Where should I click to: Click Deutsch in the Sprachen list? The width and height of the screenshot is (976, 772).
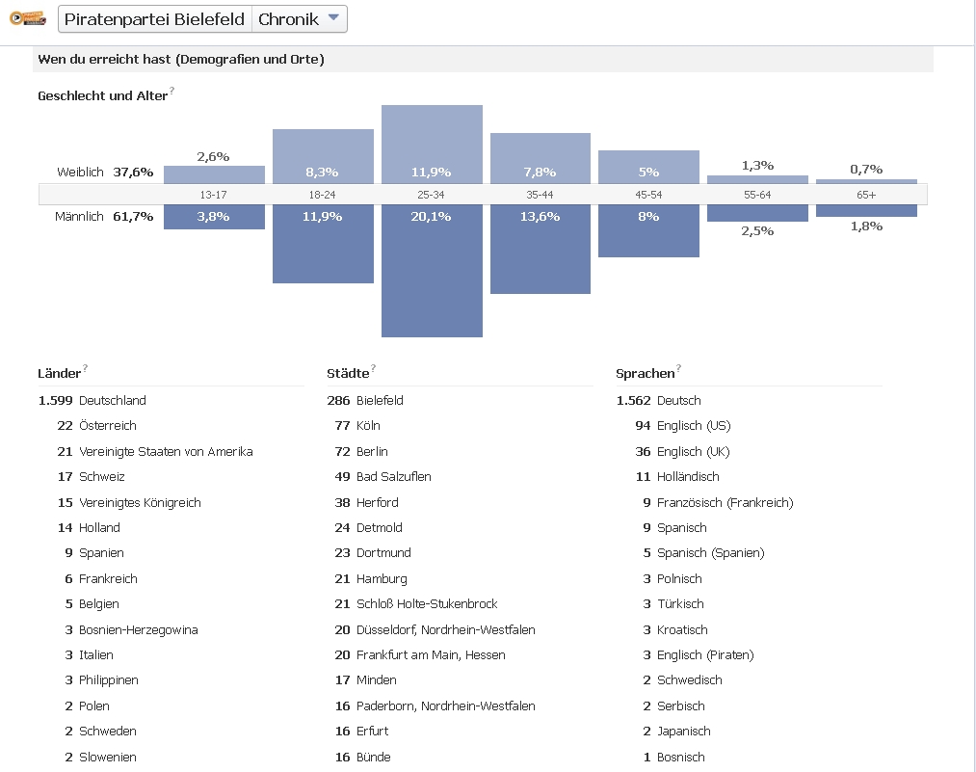678,400
